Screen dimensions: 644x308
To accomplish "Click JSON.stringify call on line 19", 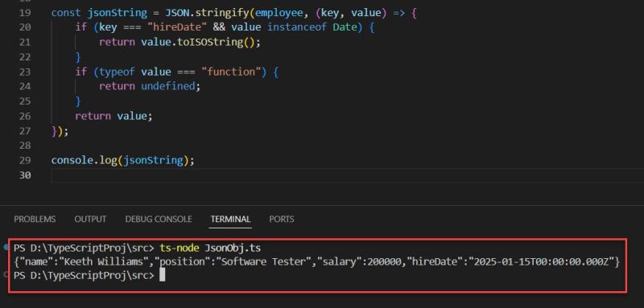I will pos(207,13).
